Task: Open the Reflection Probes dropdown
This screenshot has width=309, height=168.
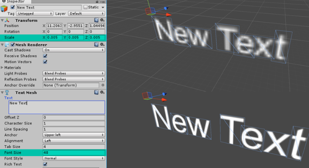Action: (74, 79)
